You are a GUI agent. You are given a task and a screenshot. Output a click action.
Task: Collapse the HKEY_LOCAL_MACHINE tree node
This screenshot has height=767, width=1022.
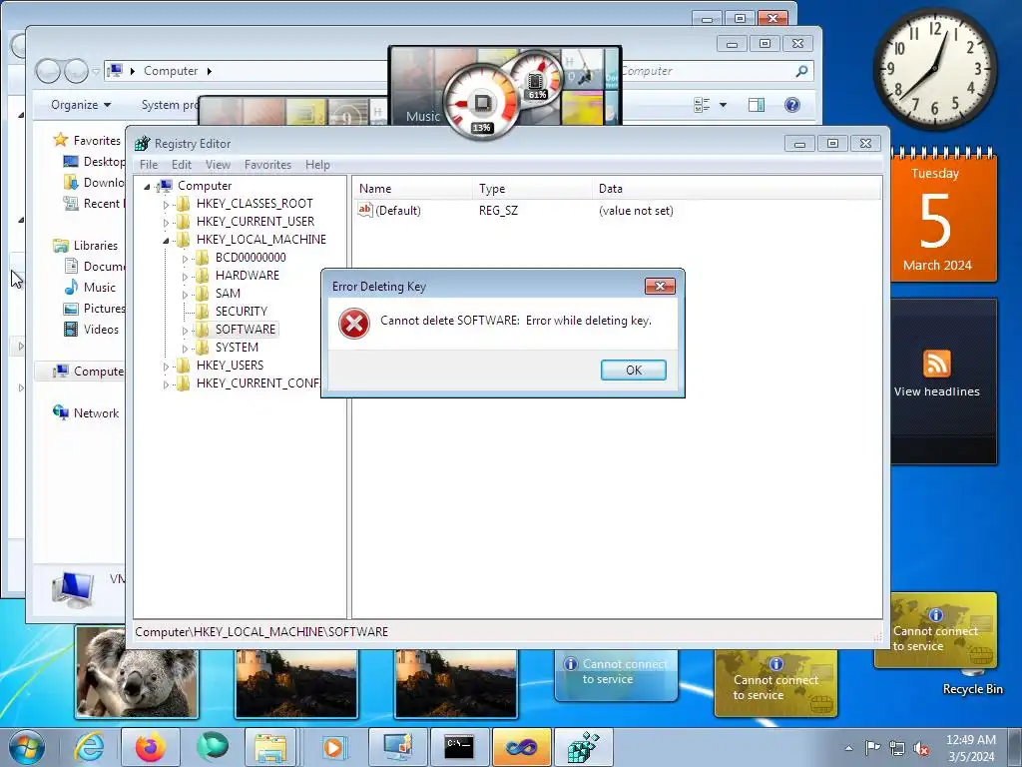pyautogui.click(x=167, y=240)
